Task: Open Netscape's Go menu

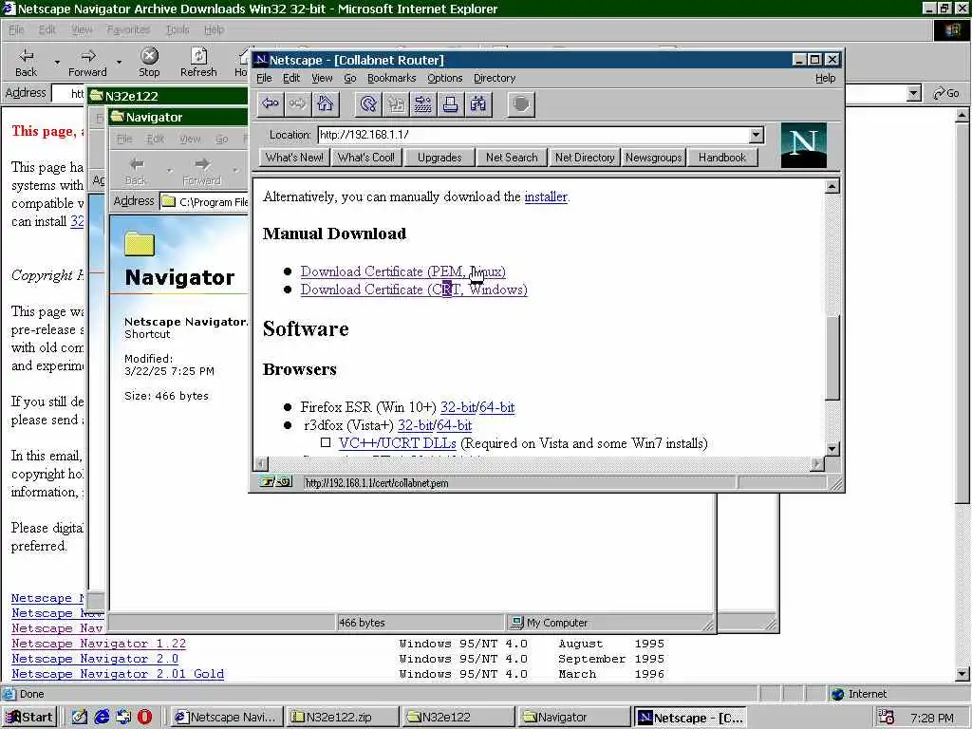Action: pos(349,78)
